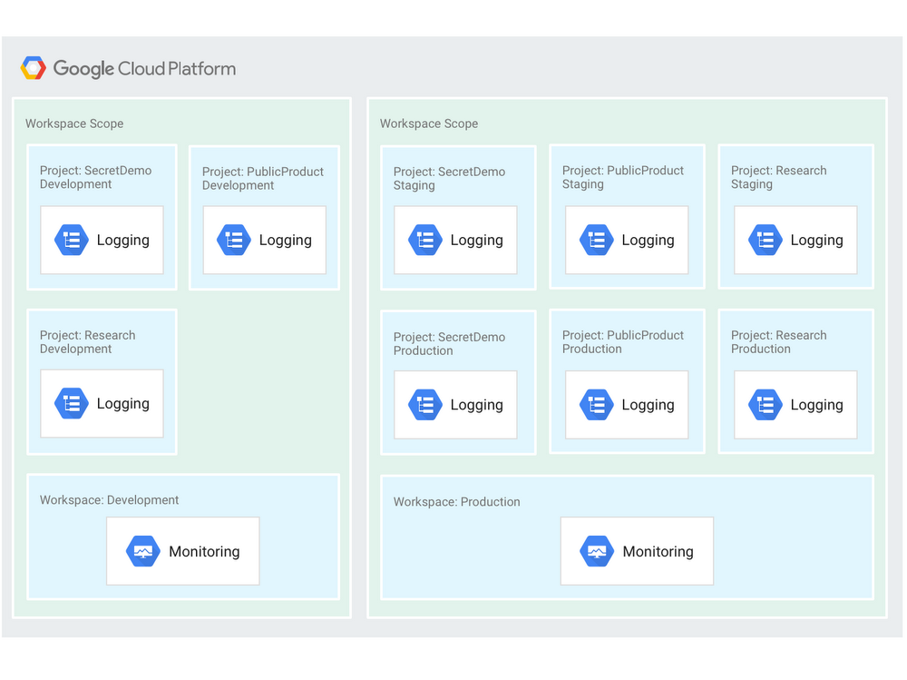This screenshot has height=680, width=907.
Task: Click the Logging text in Research Staging
Action: tap(817, 241)
